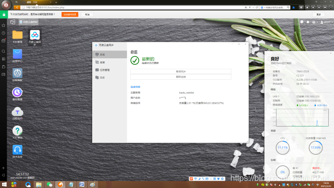
Task: Click the Windows Start button
Action: point(4,184)
